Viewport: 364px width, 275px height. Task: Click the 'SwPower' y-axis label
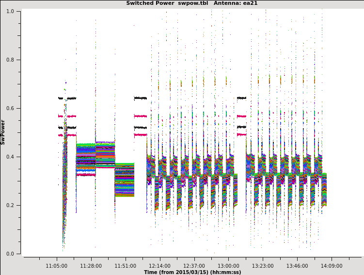coord(3,132)
